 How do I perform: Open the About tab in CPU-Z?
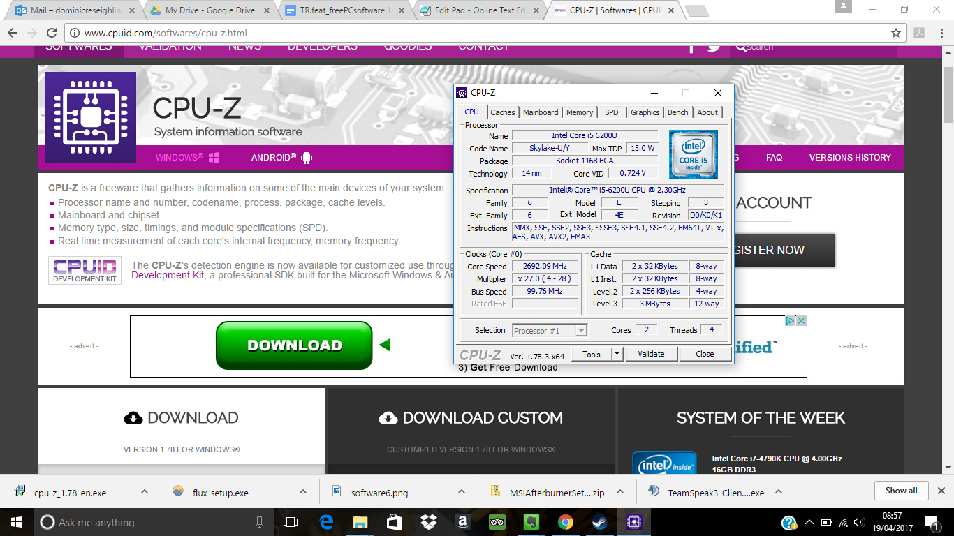pos(707,112)
